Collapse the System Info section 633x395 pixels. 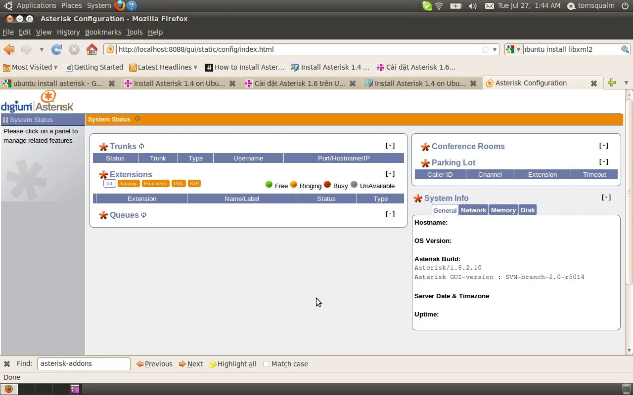606,197
